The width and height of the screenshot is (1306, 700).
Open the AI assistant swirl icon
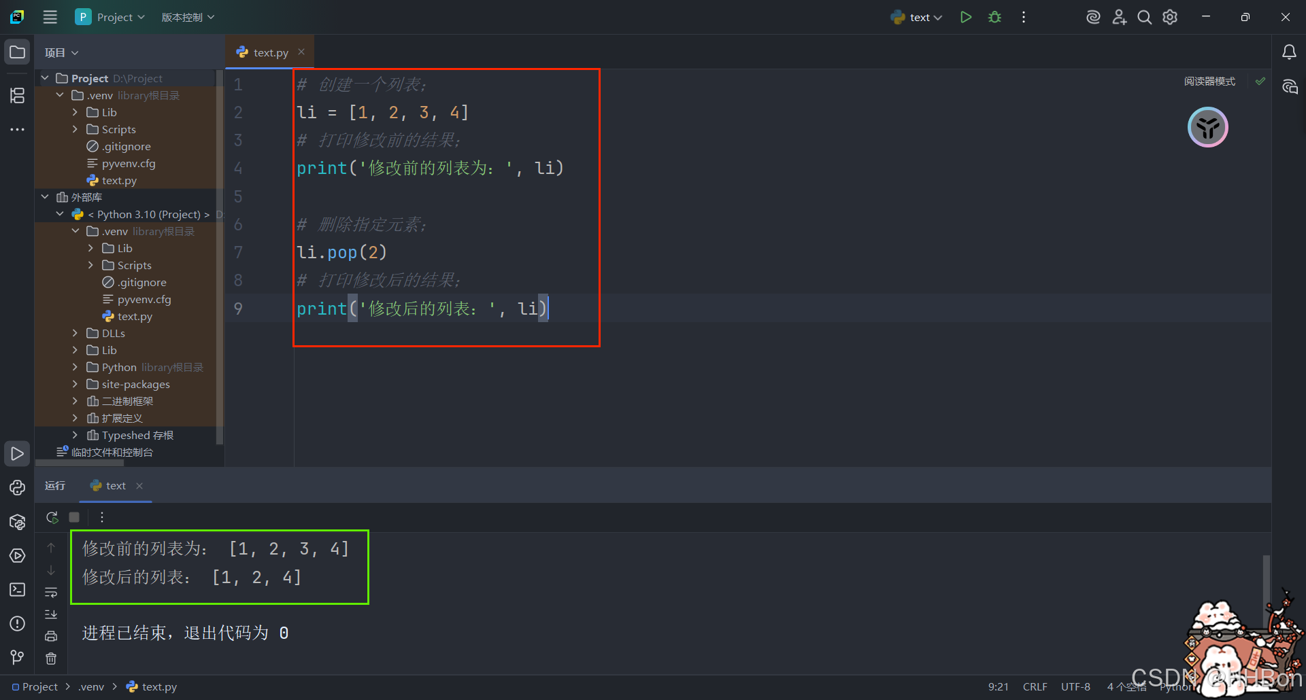pyautogui.click(x=1093, y=17)
